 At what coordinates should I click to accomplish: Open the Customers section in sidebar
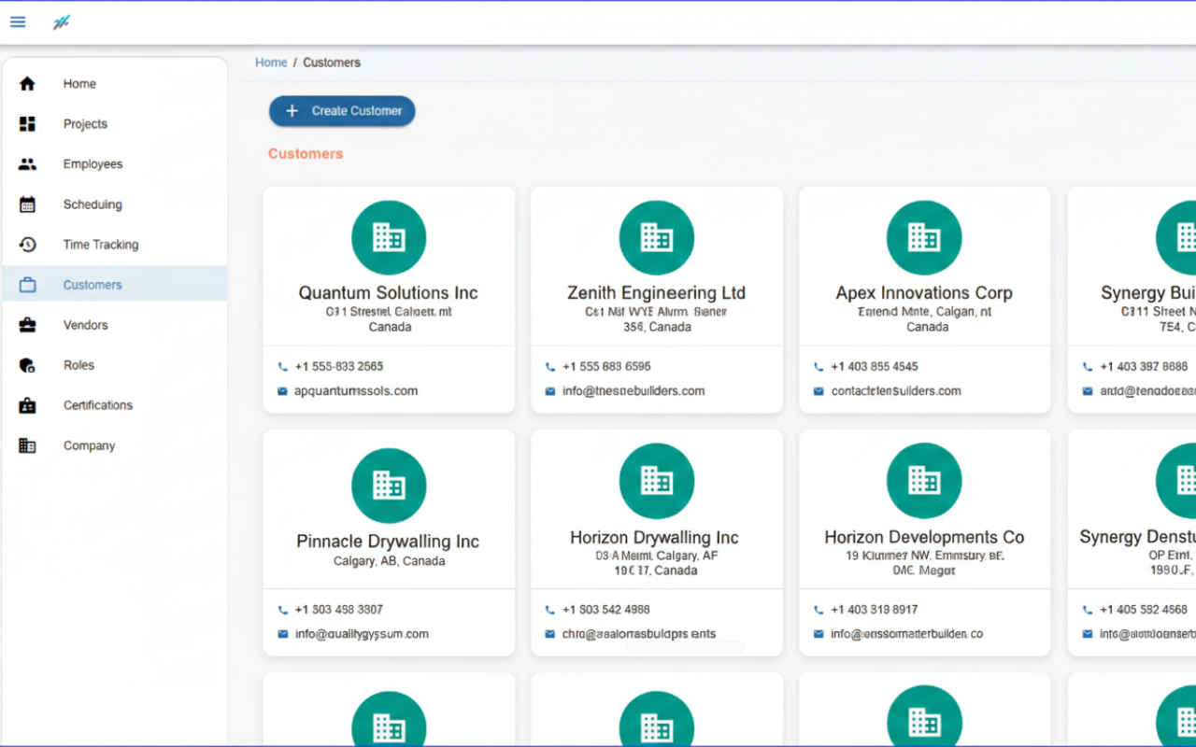92,284
